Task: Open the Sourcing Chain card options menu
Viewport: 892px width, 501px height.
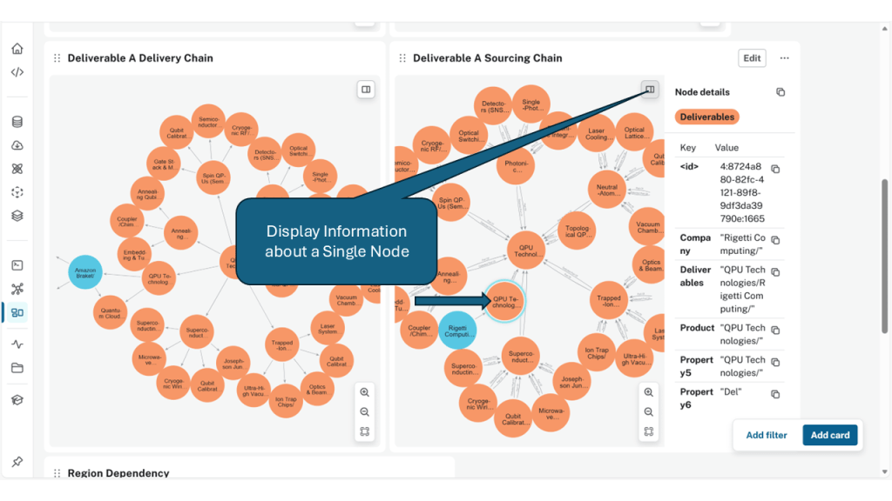Action: (785, 58)
